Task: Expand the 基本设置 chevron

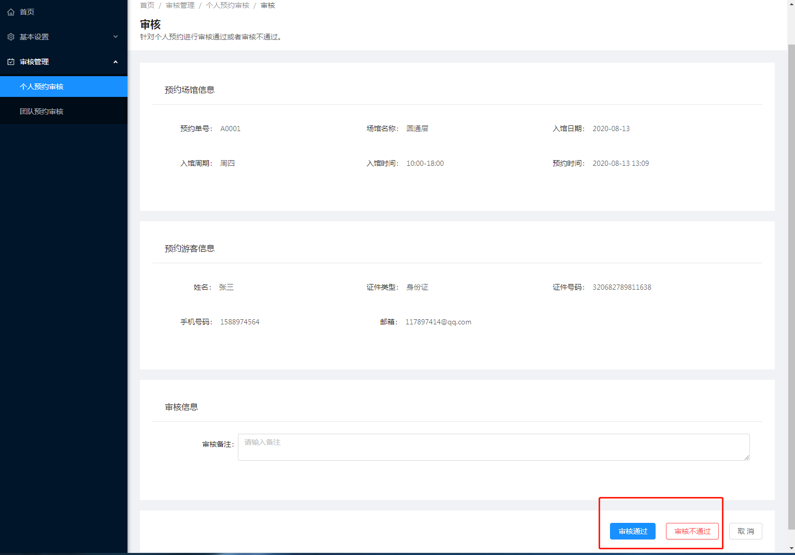Action: click(x=116, y=37)
